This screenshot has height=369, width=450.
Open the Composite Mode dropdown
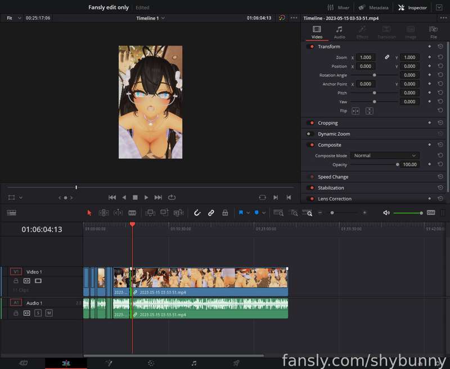385,156
